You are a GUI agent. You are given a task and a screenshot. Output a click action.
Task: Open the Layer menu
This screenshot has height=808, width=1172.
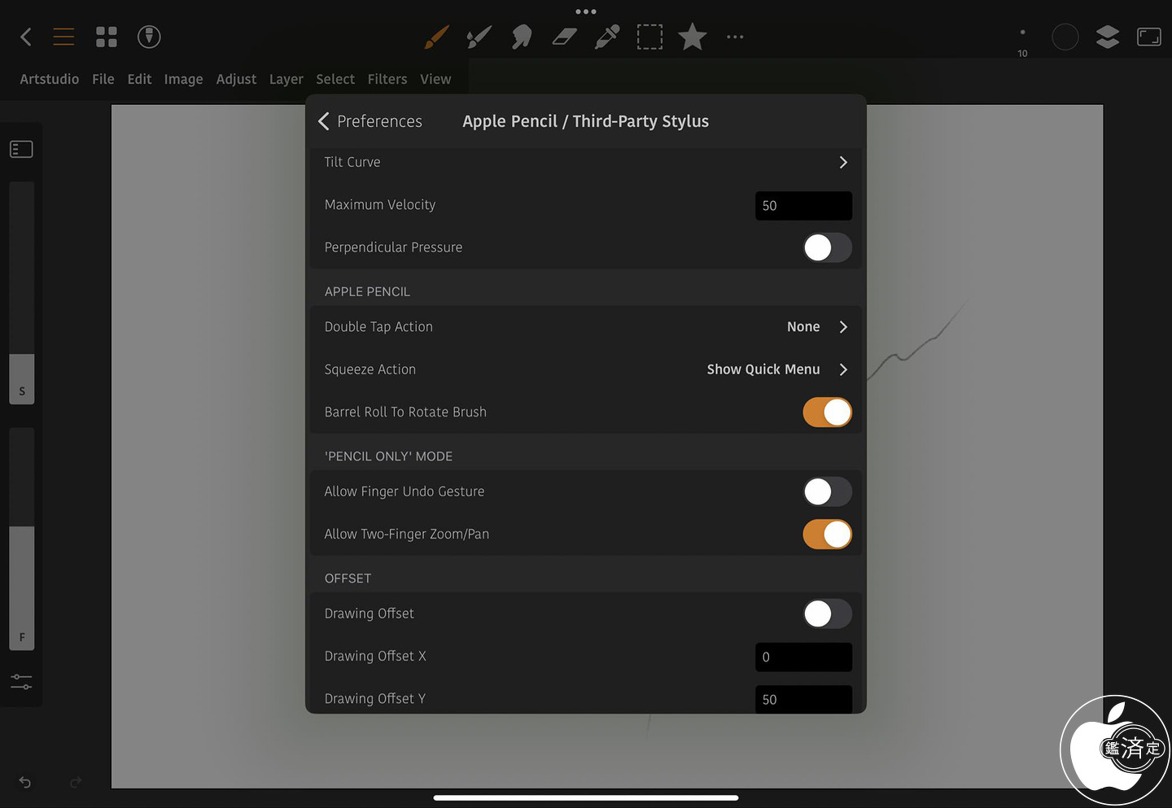pyautogui.click(x=286, y=79)
